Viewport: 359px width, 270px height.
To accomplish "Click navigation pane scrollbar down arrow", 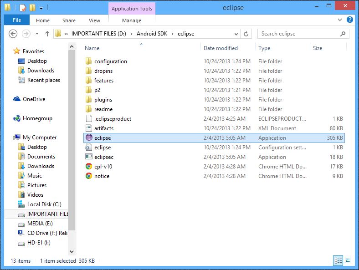I will pyautogui.click(x=72, y=251).
